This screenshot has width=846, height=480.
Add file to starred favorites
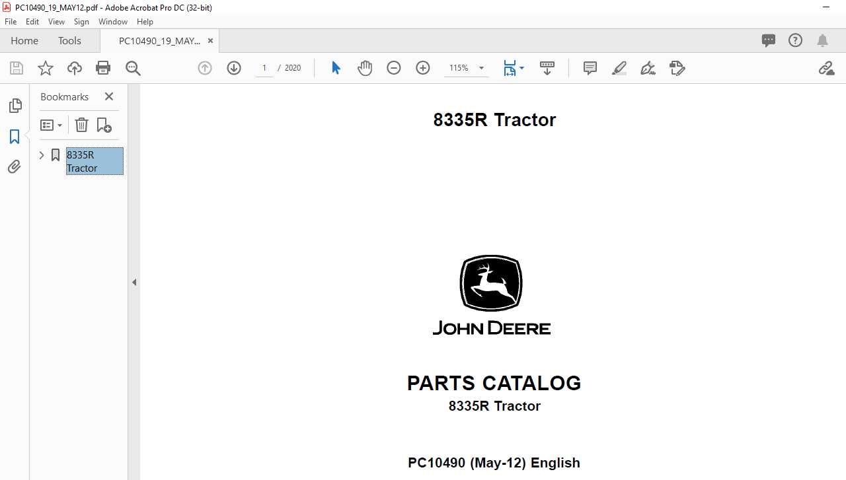(46, 68)
